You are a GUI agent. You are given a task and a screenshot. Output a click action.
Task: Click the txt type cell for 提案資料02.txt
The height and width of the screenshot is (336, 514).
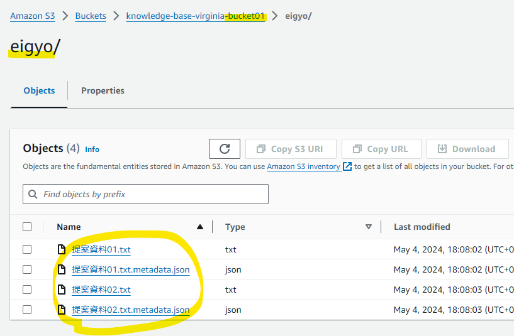click(x=230, y=290)
